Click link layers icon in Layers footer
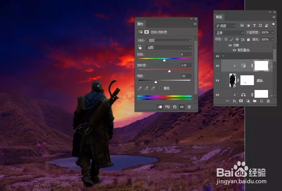Image resolution: width=282 pixels, height=191 pixels. pos(227,101)
